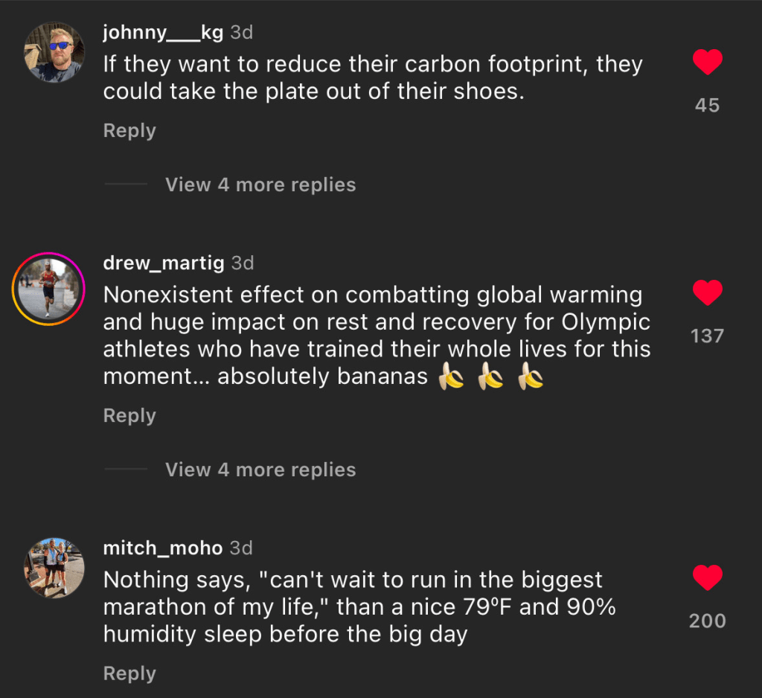The width and height of the screenshot is (762, 698).
Task: Expand 4 more replies under johnny___kg
Action: pos(260,185)
